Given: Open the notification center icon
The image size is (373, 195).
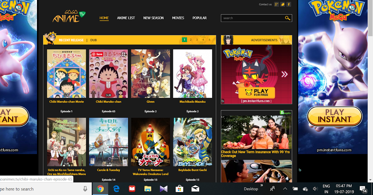Looking at the screenshot, I should tap(363, 189).
